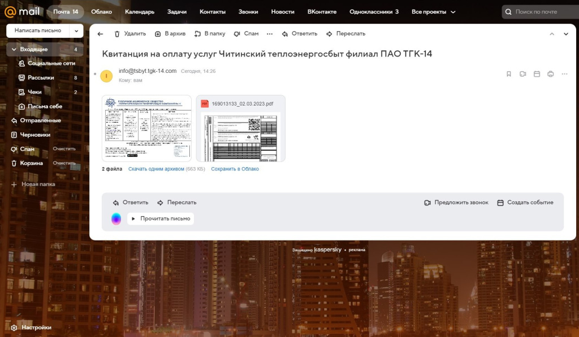Open the 169013133_02.03.2023.pdf attachment
Image resolution: width=579 pixels, height=337 pixels.
tap(241, 128)
